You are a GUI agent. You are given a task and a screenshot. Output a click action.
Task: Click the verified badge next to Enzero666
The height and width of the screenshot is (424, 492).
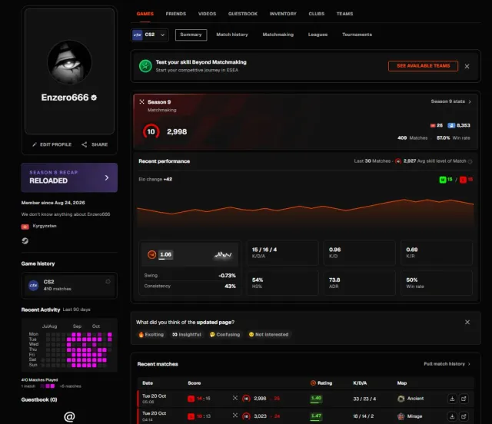tap(94, 98)
